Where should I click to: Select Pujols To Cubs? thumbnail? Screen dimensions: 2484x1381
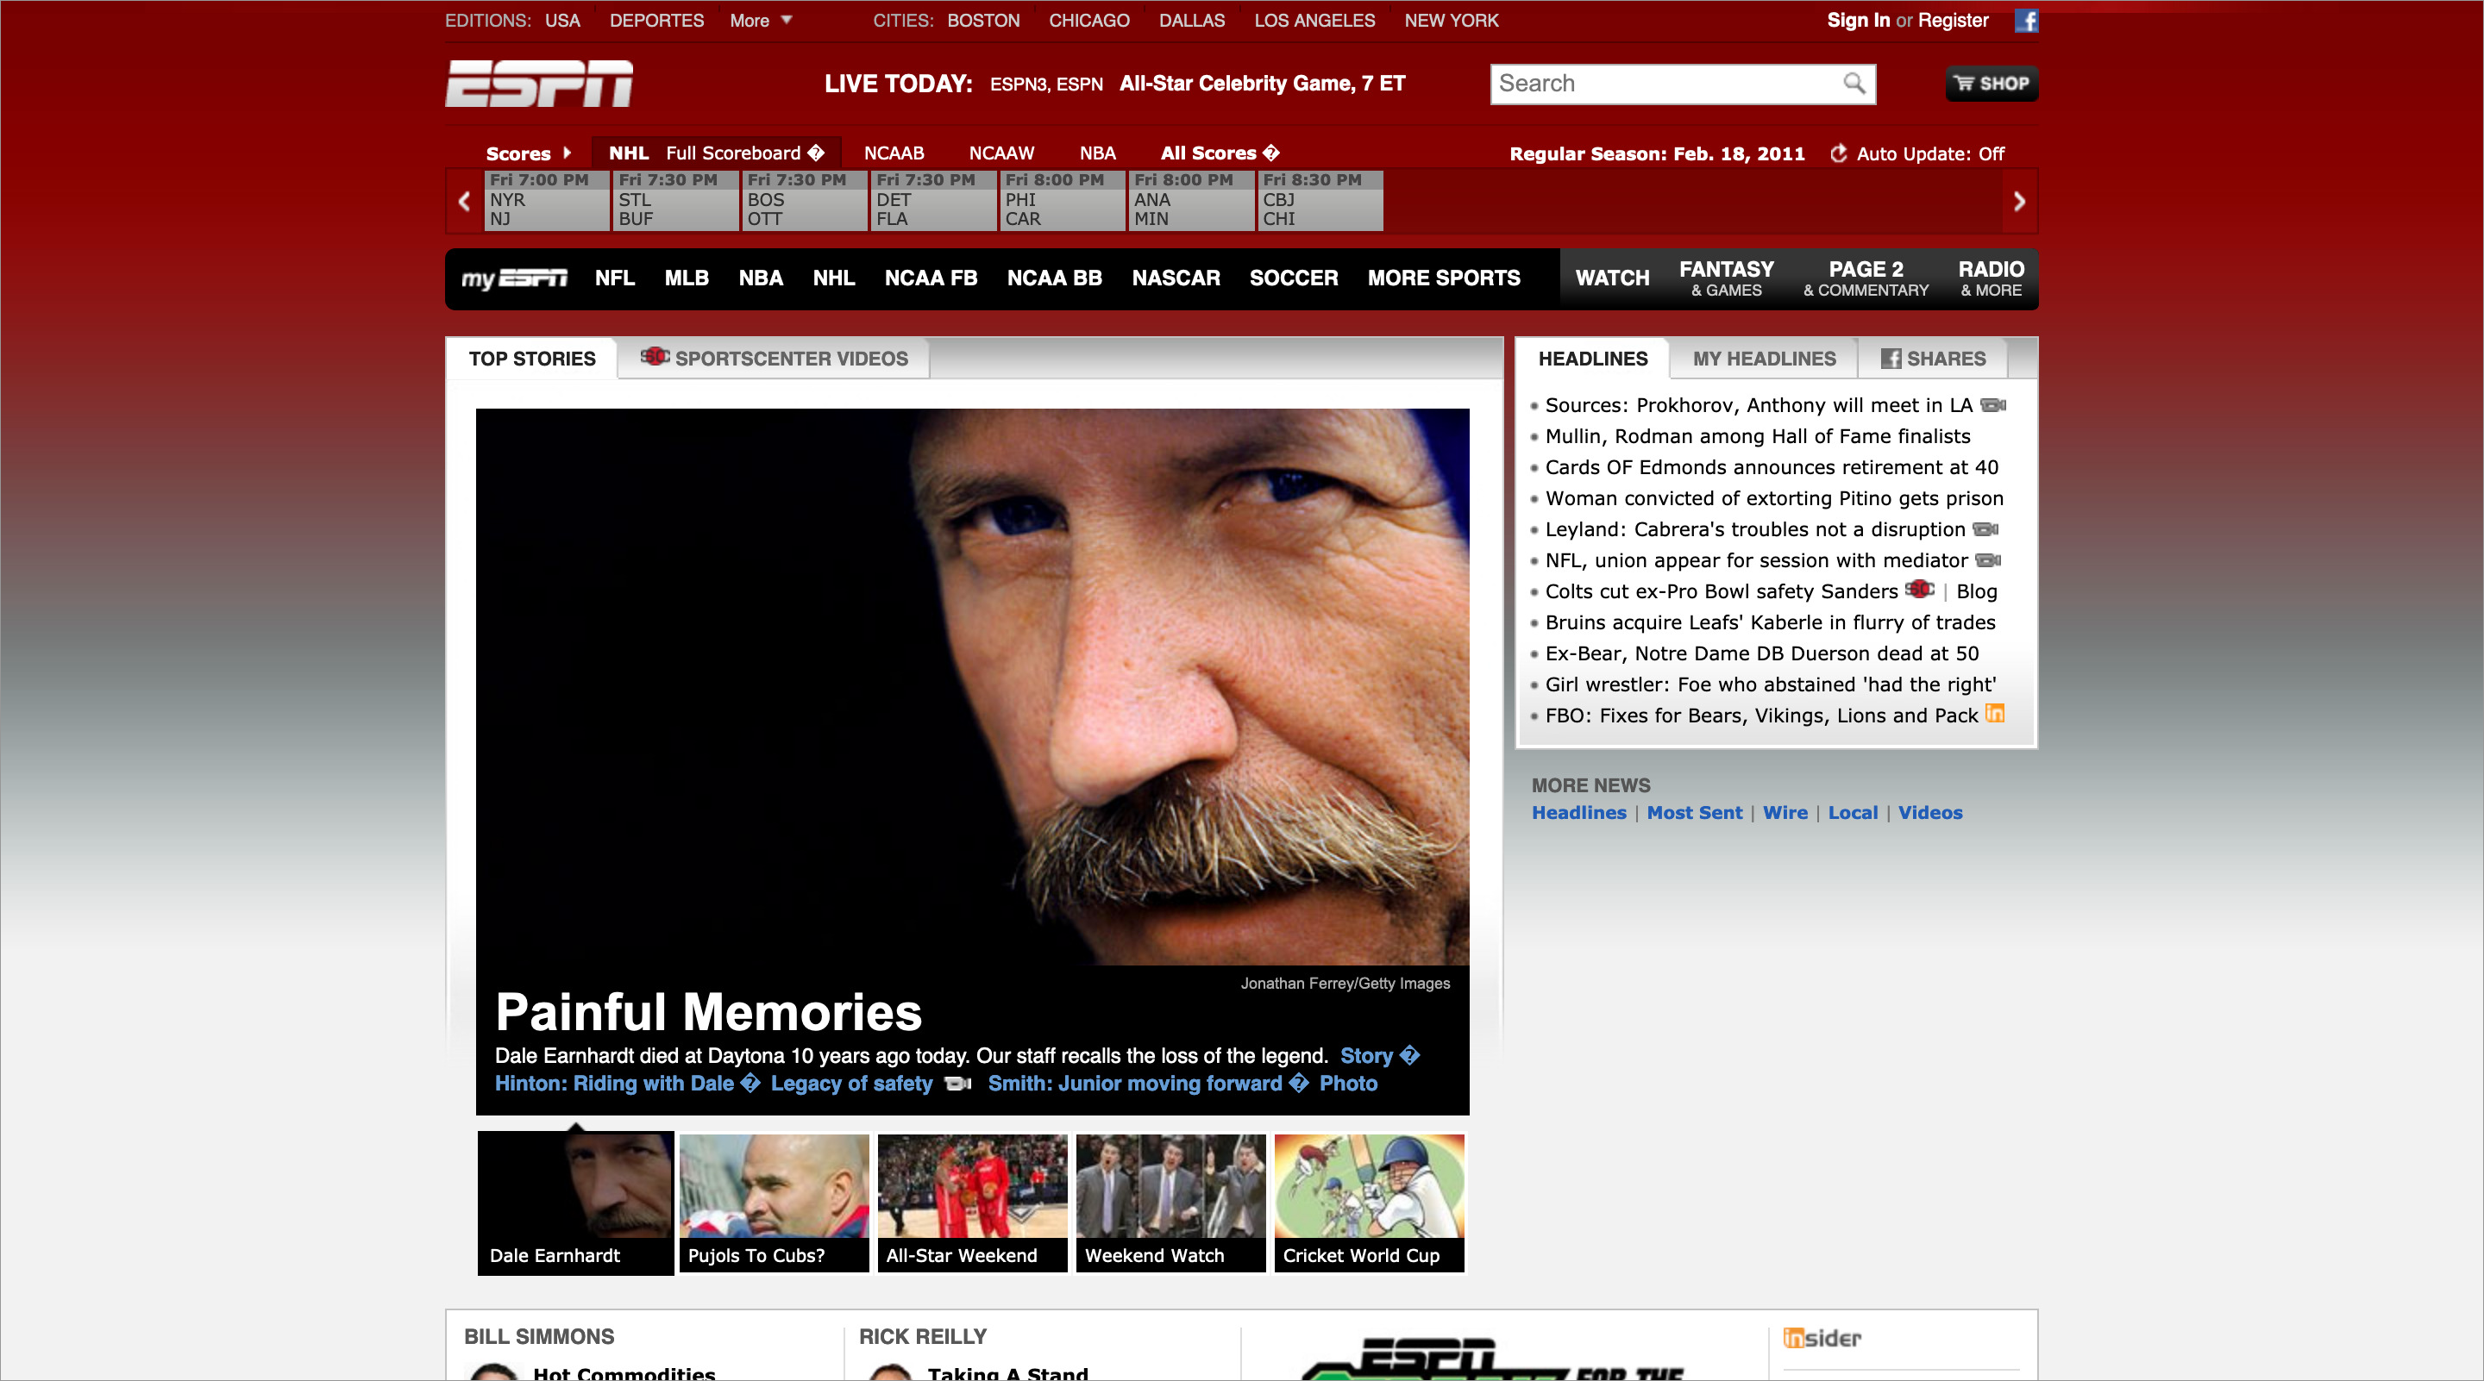(x=774, y=1203)
